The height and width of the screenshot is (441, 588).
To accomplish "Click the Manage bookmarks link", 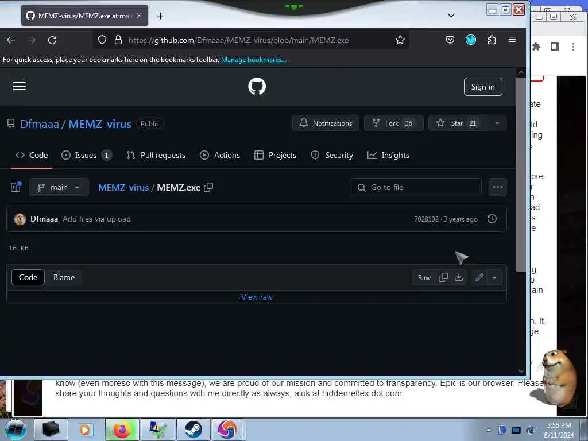I will (253, 60).
